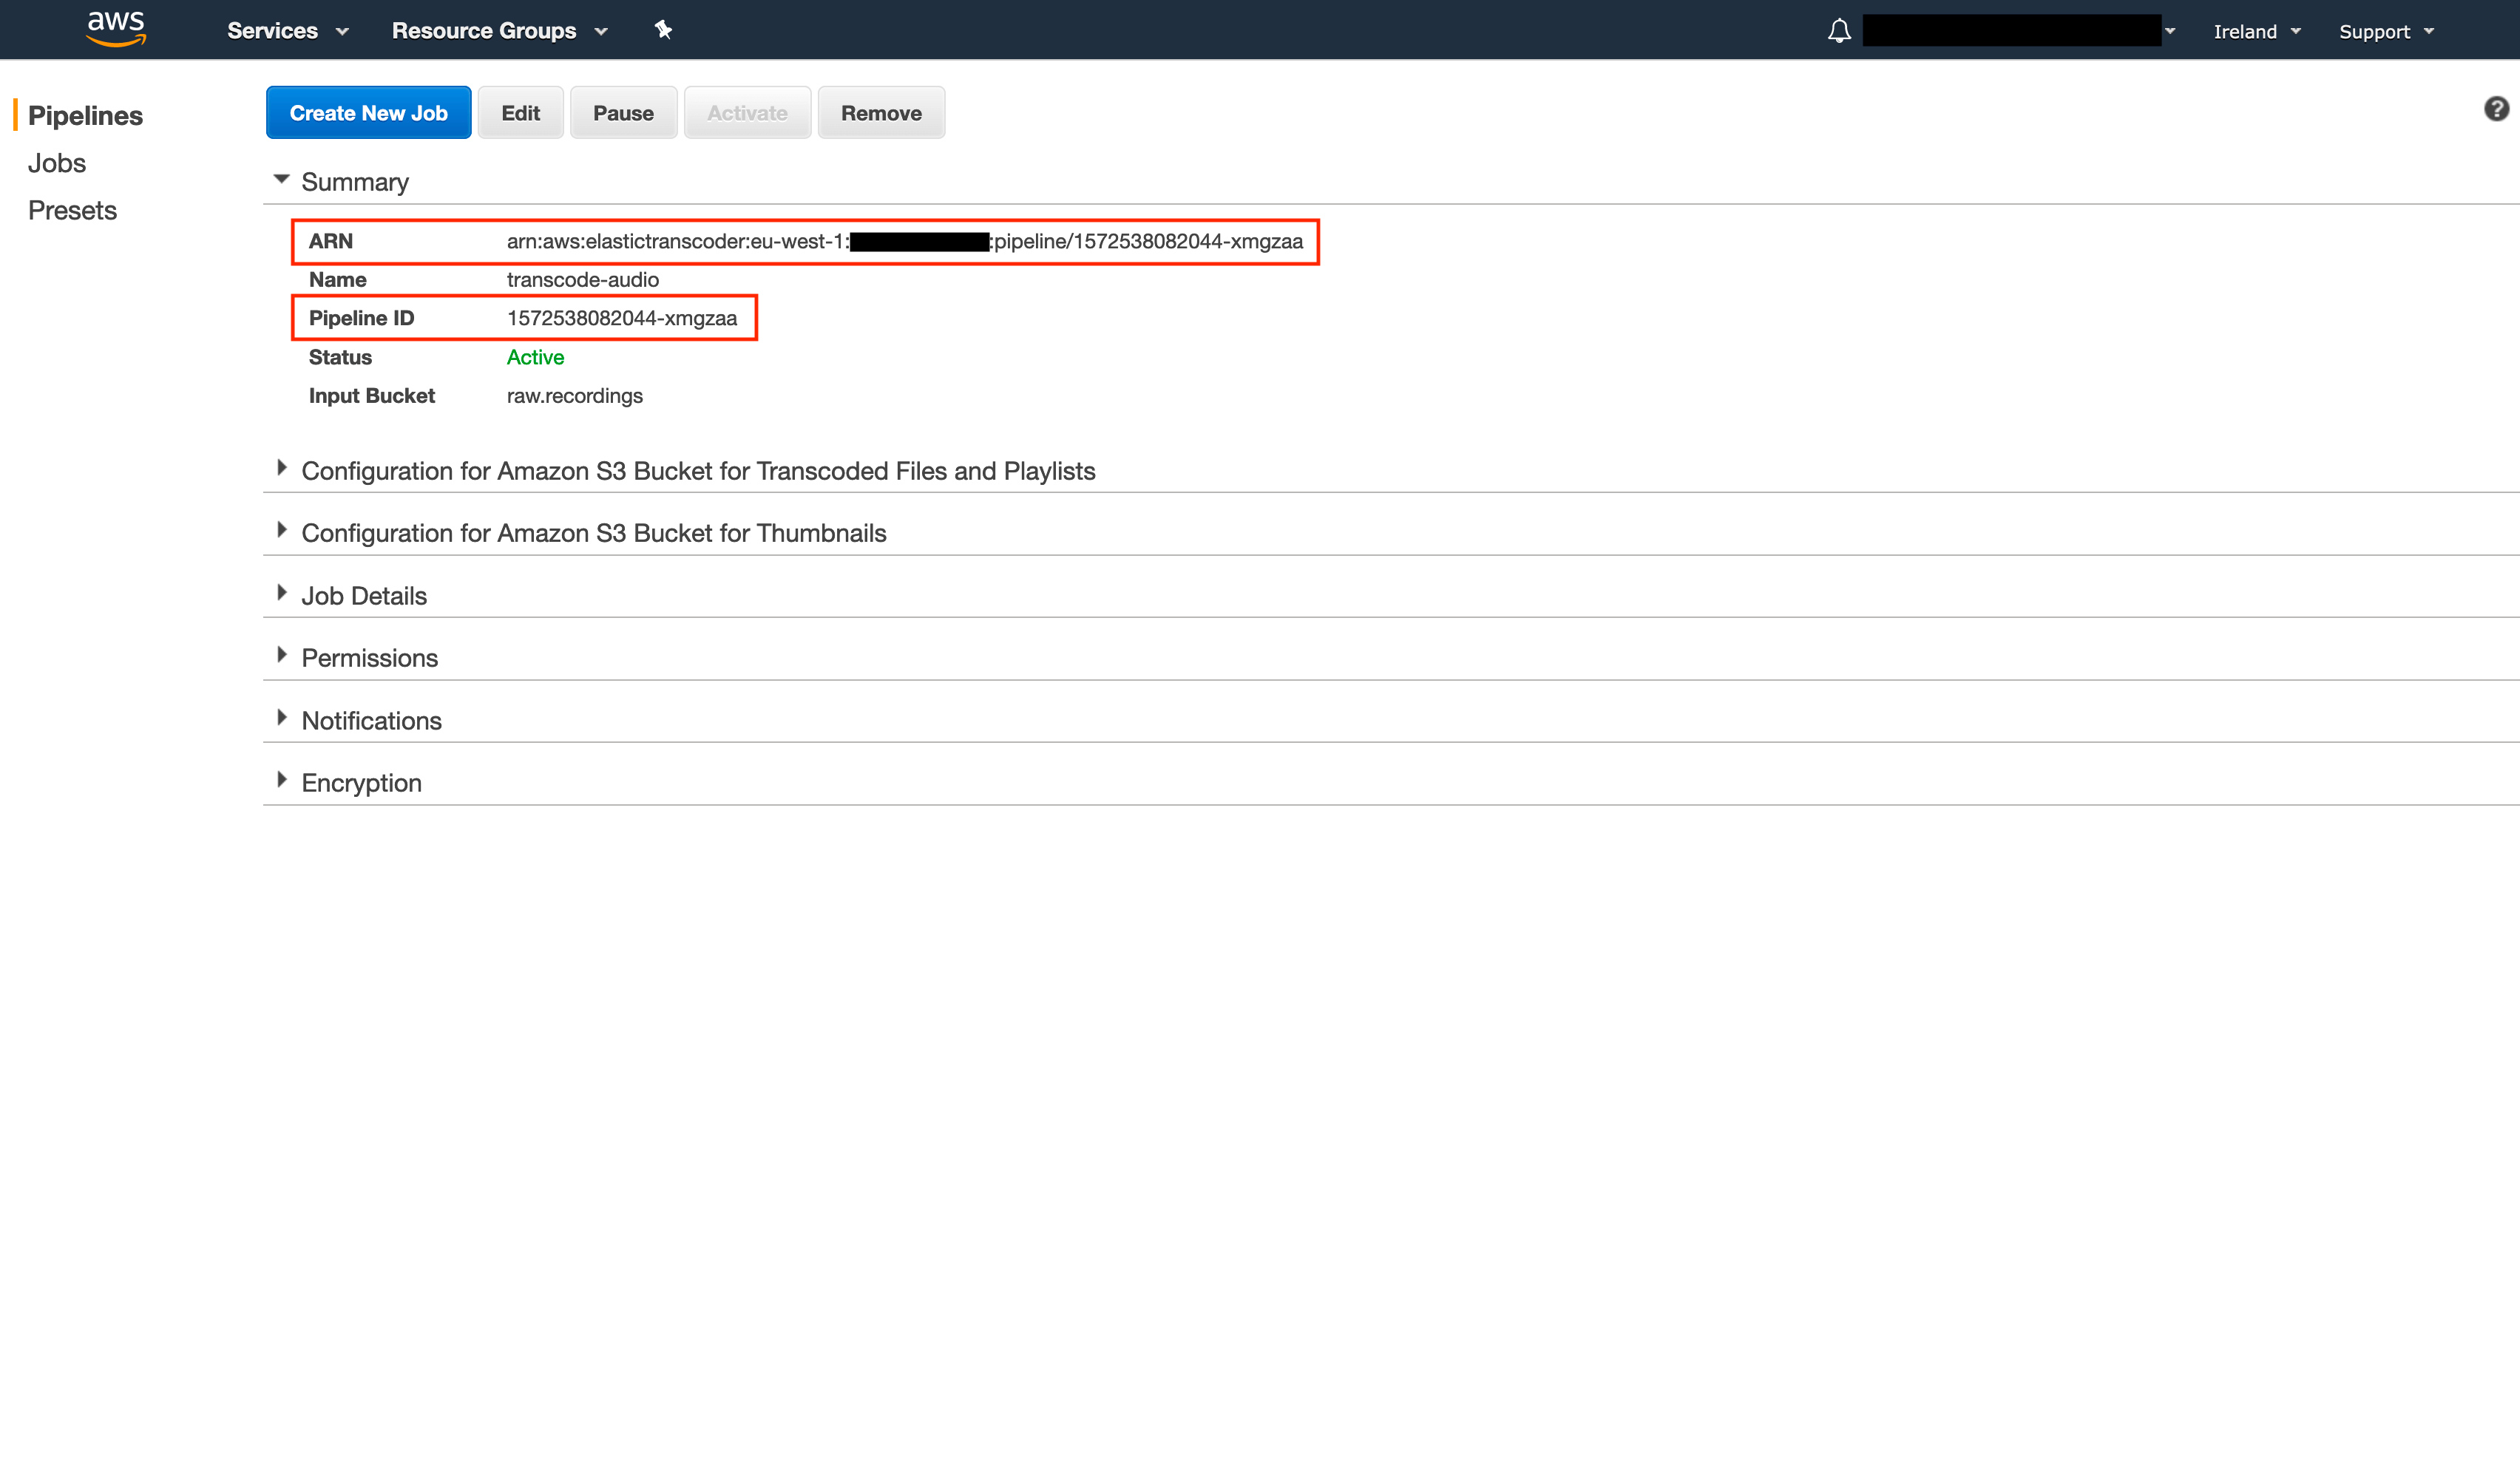This screenshot has width=2520, height=1471.
Task: Open the Ireland region selector
Action: pos(2256,32)
